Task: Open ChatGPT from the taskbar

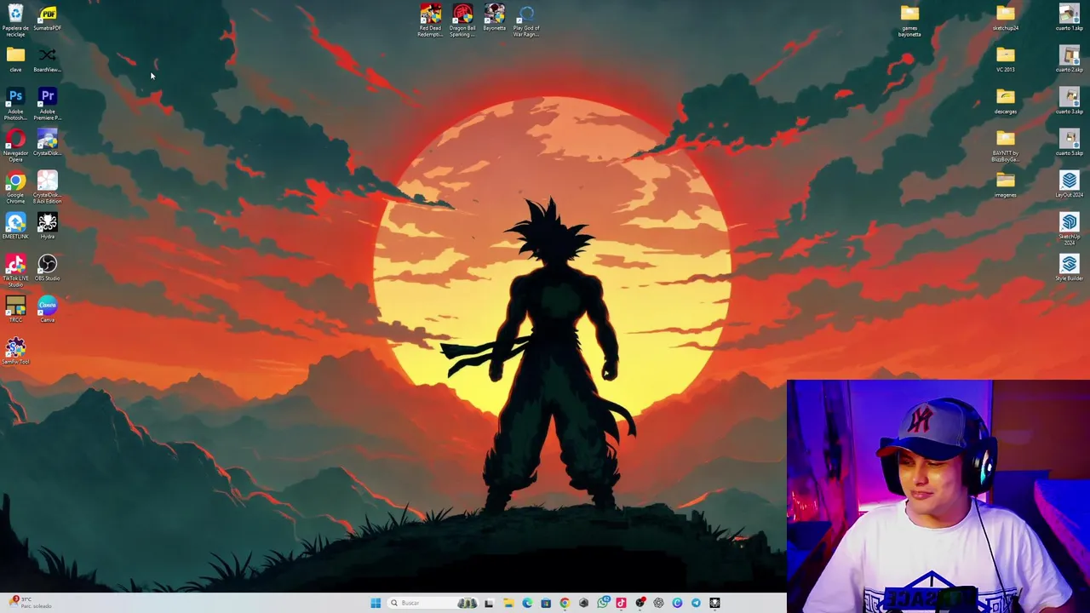Action: [658, 603]
